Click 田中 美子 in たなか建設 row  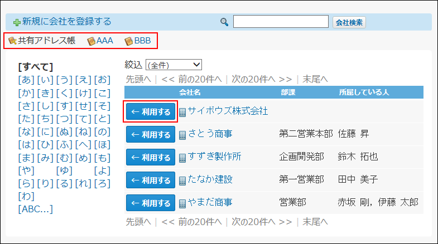click(x=358, y=179)
